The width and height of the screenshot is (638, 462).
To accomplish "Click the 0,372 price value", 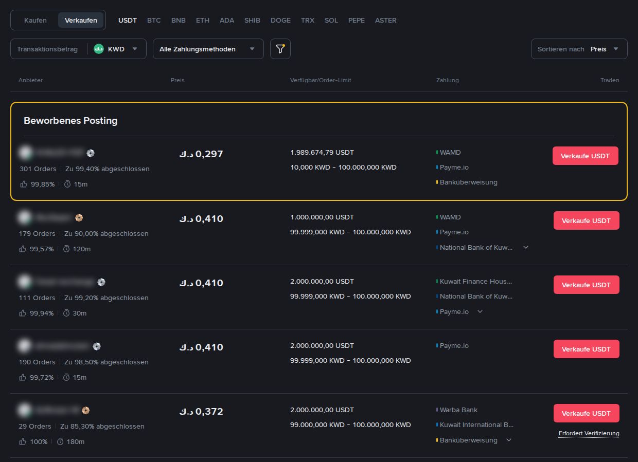I will click(201, 411).
